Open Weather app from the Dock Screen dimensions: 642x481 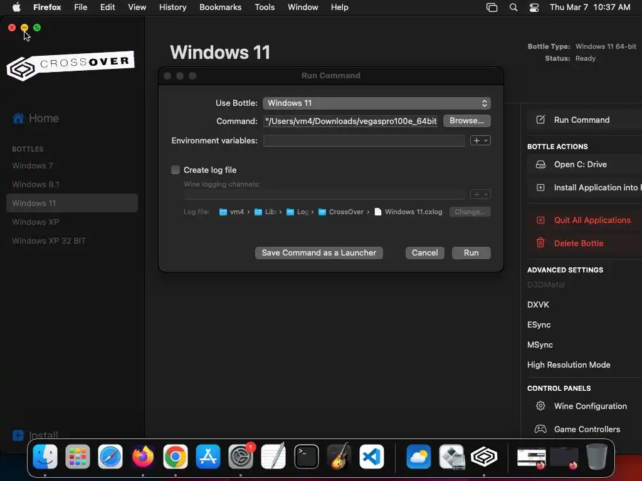[418, 457]
